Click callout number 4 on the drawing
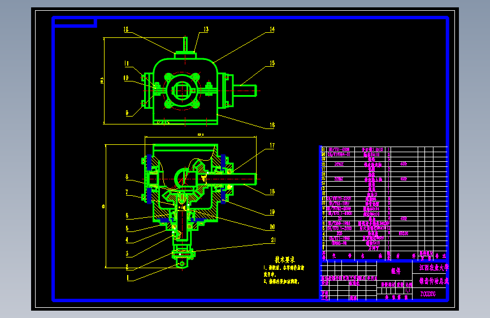Image resolution: width=490 pixels, height=318 pixels. 127,240
